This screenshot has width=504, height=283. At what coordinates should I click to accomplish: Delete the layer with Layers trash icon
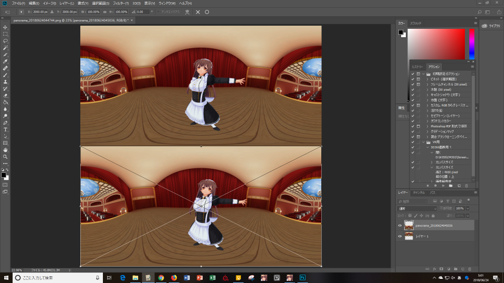coord(469,269)
